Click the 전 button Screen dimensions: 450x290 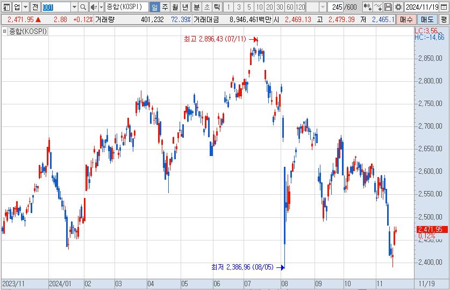click(x=35, y=7)
